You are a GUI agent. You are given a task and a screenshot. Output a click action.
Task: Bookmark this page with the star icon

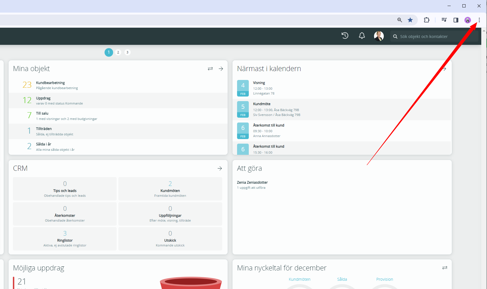point(410,20)
